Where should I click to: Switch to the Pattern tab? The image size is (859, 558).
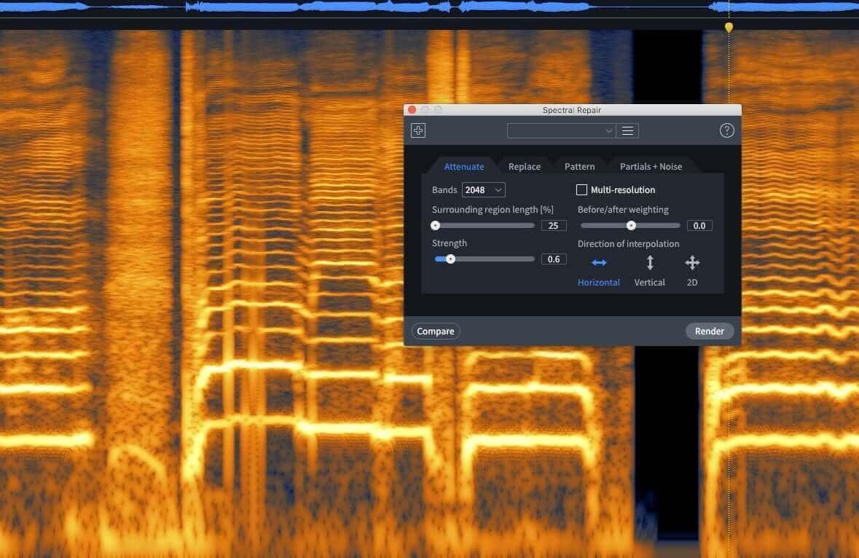point(580,167)
